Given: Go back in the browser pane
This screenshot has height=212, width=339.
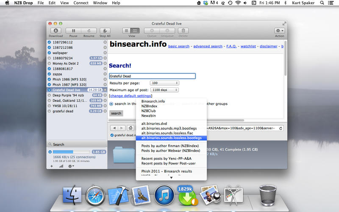Looking at the screenshot, I should pyautogui.click(x=114, y=128).
